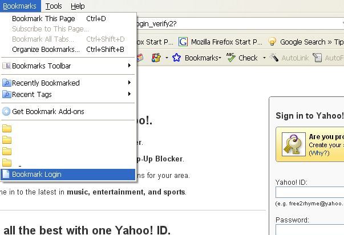Open the third unnamed bookmark folder

coord(7,151)
